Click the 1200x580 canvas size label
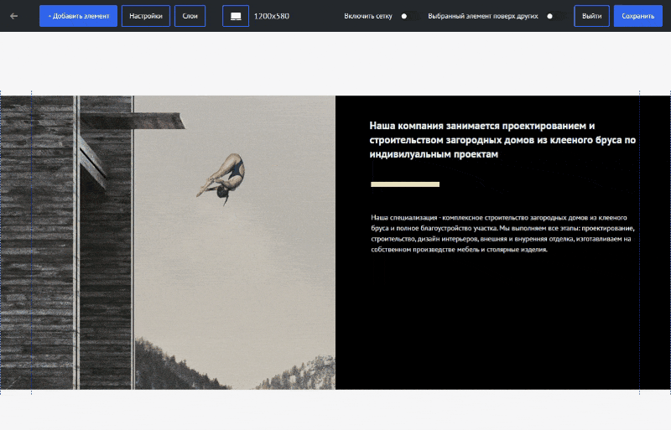 (272, 16)
